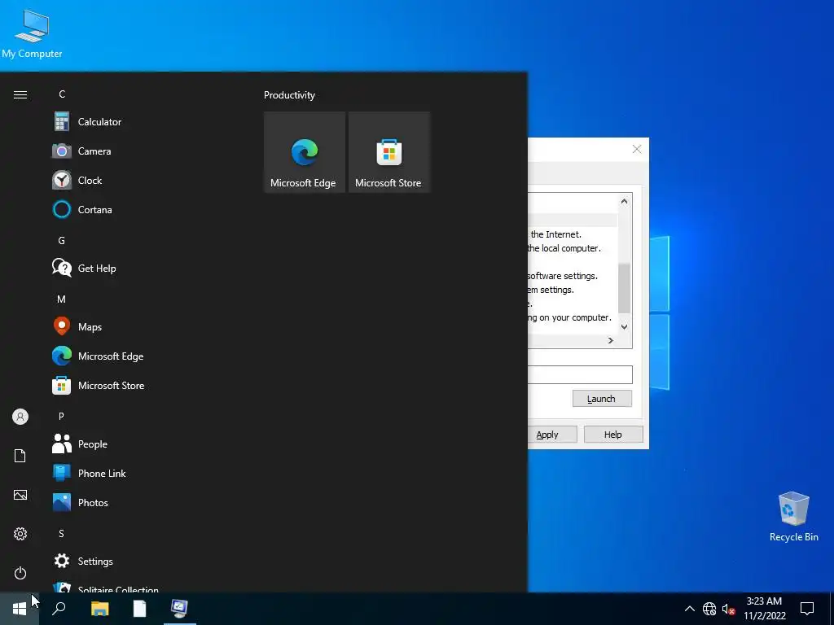Screen dimensions: 834x625
Task: Close the background dialog window
Action: (x=637, y=150)
